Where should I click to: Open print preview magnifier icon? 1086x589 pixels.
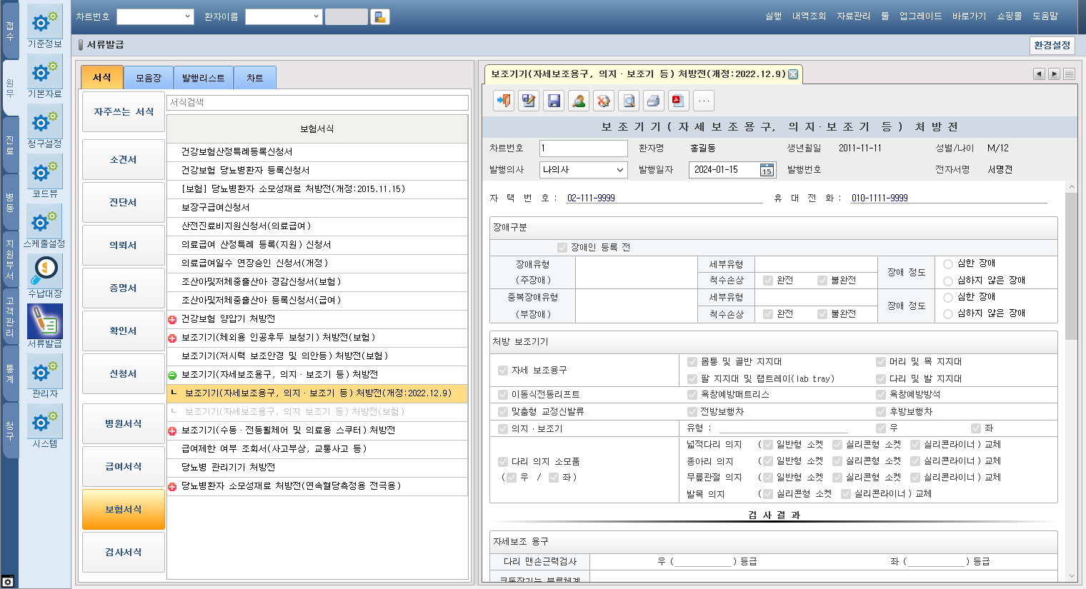(x=629, y=101)
